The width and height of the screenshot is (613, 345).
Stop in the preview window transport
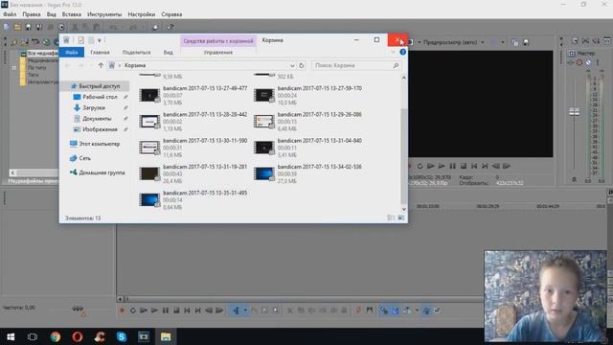tap(464, 166)
